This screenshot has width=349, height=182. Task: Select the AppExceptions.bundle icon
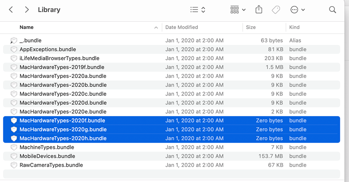pyautogui.click(x=14, y=49)
